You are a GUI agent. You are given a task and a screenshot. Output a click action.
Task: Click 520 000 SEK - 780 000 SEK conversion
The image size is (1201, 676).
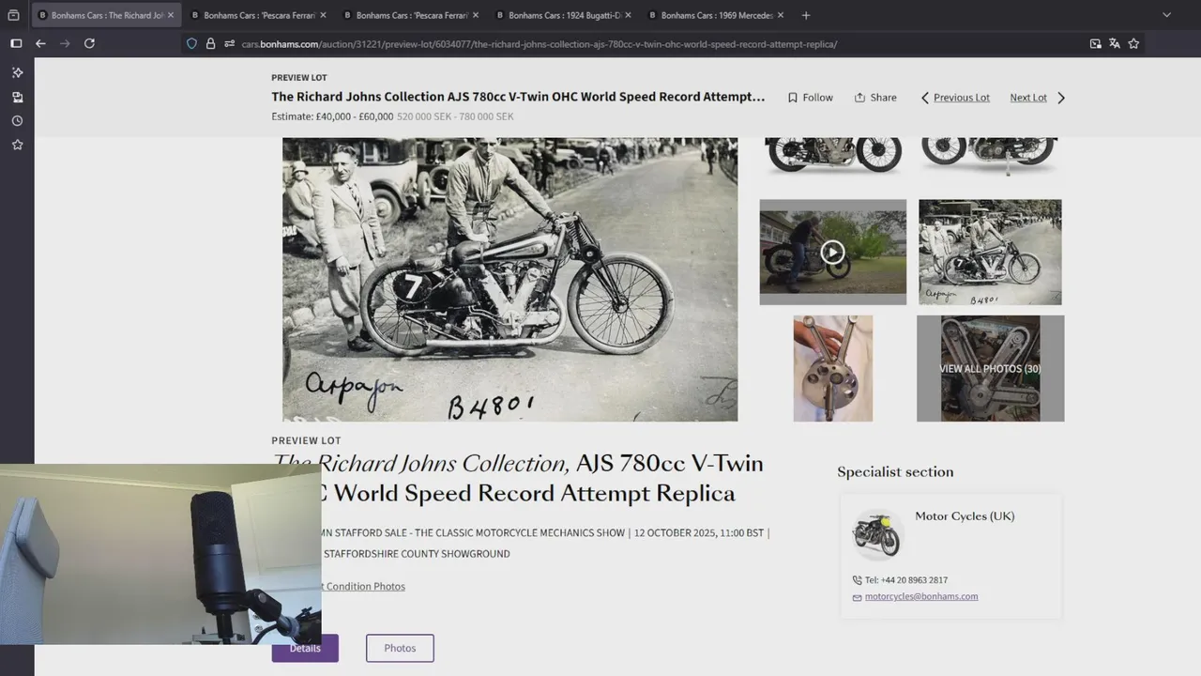(x=455, y=116)
